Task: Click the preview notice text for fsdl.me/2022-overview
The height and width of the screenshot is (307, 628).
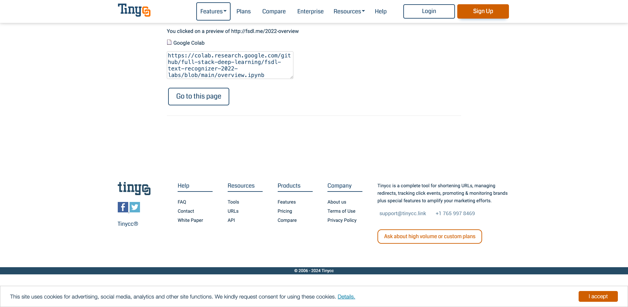Action: pyautogui.click(x=233, y=31)
